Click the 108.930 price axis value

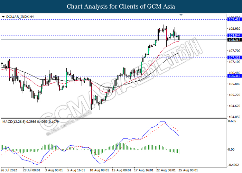point(234,29)
